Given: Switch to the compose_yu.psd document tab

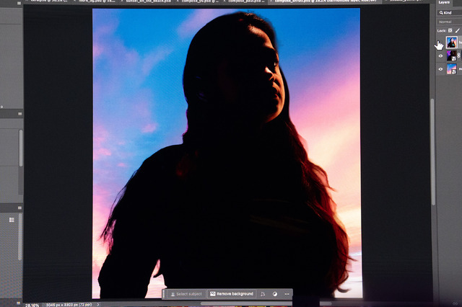Looking at the screenshot, I should 199,1.
